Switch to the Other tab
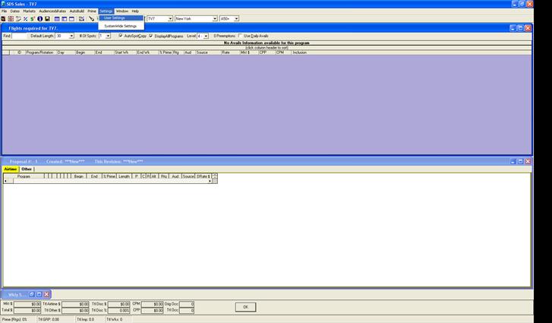The image size is (552, 323). point(27,169)
